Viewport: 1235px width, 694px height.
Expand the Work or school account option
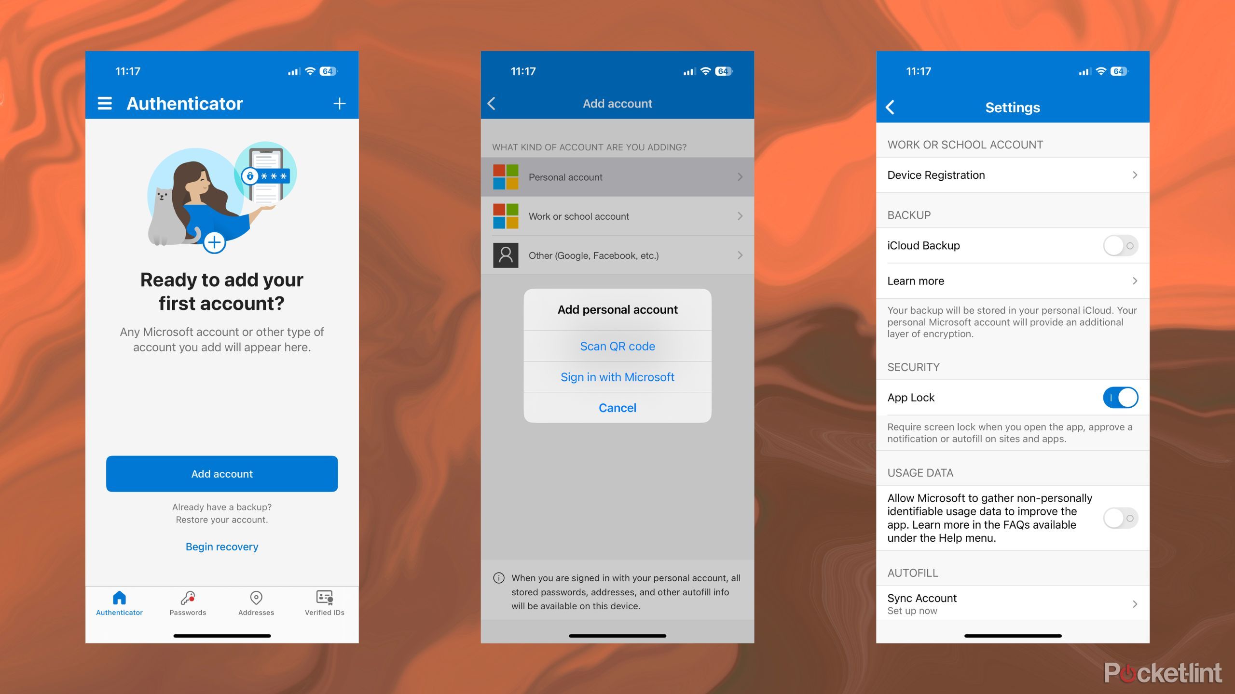click(x=617, y=216)
